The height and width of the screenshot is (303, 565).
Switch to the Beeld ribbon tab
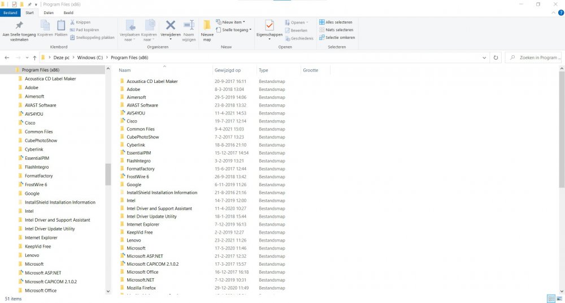point(68,12)
